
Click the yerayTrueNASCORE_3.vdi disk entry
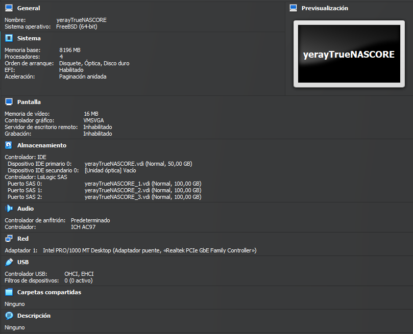coord(143,197)
